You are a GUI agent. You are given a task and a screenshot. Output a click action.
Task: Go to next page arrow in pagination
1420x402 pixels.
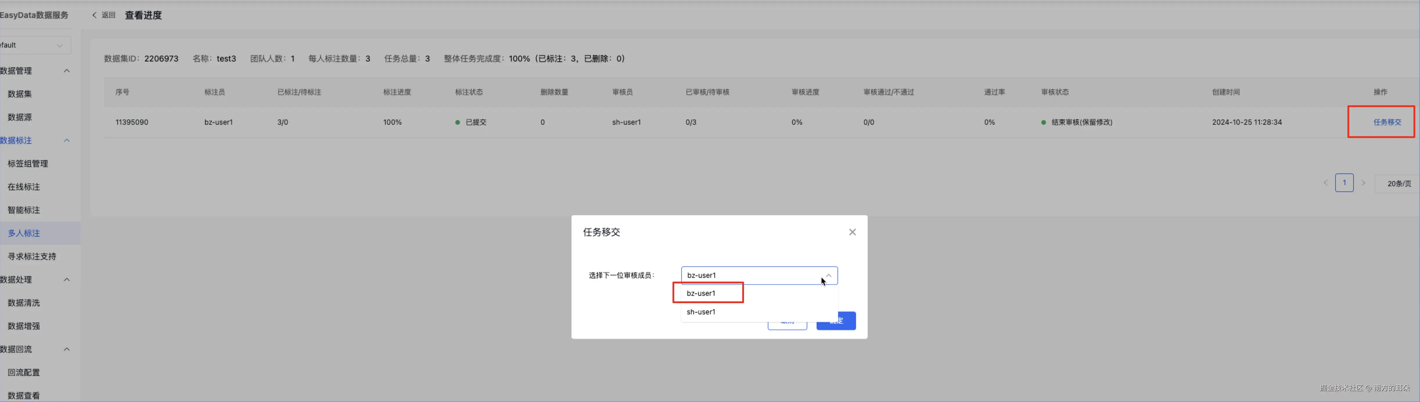click(1363, 183)
